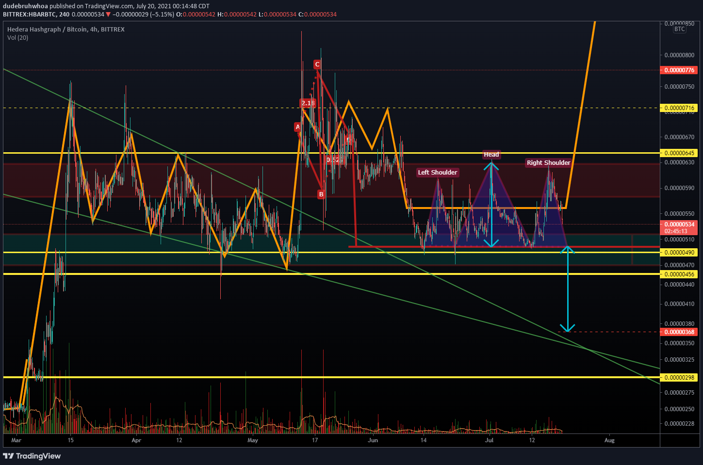Click the 0.00000275 price axis tick
Image resolution: width=703 pixels, height=465 pixels.
pos(679,393)
